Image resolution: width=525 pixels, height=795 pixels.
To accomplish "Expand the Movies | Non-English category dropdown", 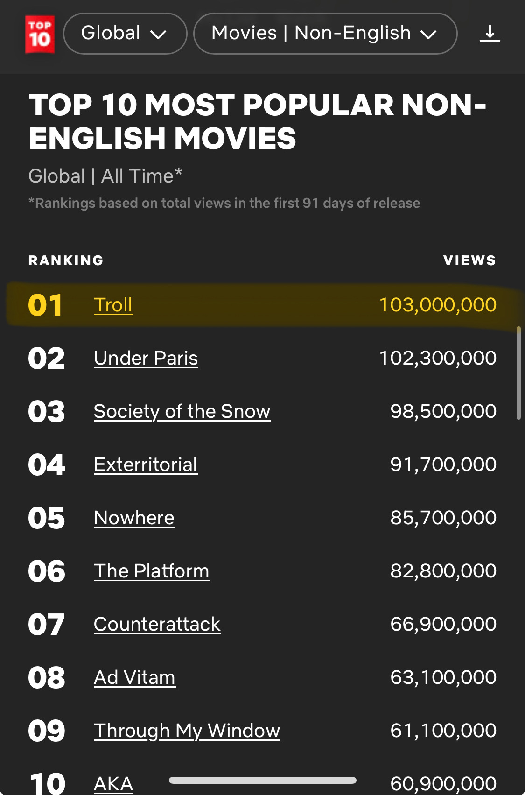I will tap(325, 34).
